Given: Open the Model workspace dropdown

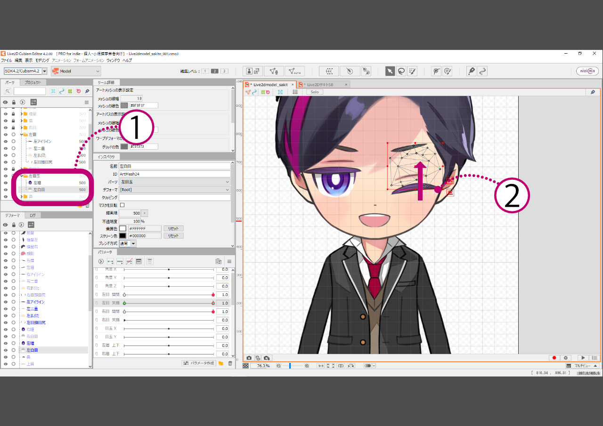Looking at the screenshot, I should [76, 71].
